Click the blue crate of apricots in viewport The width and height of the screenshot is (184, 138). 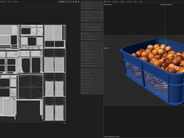point(153,72)
